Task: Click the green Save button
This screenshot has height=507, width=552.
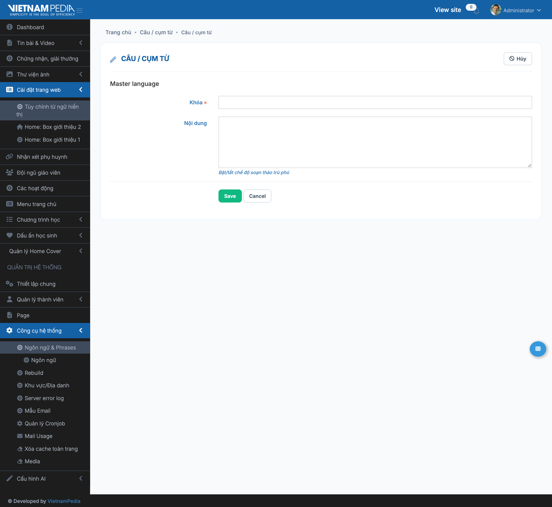Action: click(230, 196)
